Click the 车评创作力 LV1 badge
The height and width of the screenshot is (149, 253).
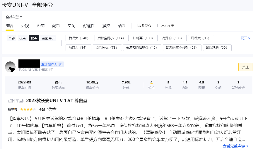coord(52,64)
